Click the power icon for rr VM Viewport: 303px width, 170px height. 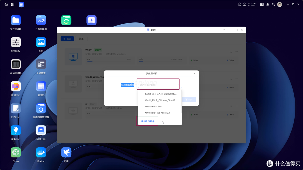click(231, 106)
